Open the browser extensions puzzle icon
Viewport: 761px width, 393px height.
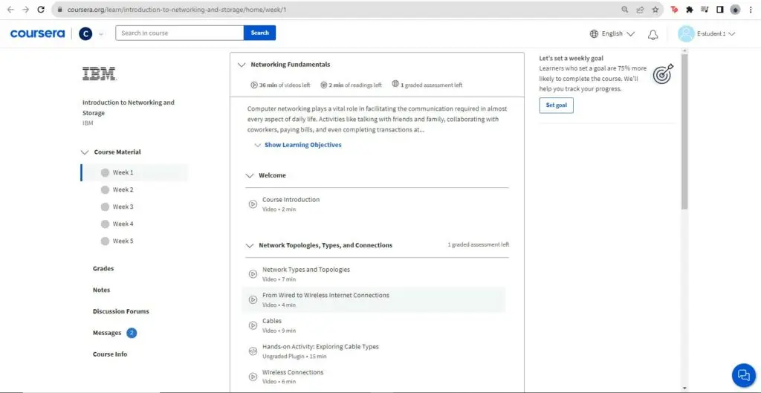pyautogui.click(x=689, y=9)
